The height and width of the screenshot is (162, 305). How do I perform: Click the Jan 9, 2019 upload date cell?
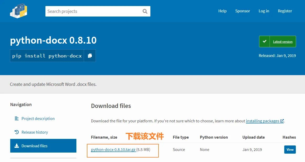pyautogui.click(x=252, y=150)
